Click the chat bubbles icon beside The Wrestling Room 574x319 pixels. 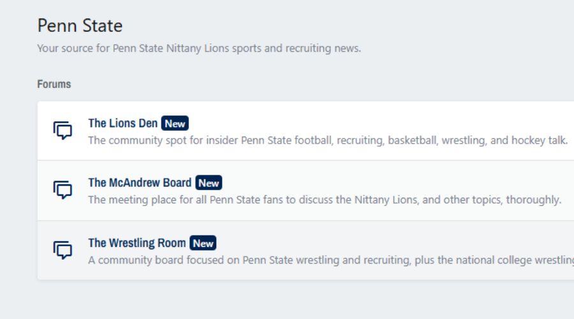(63, 250)
